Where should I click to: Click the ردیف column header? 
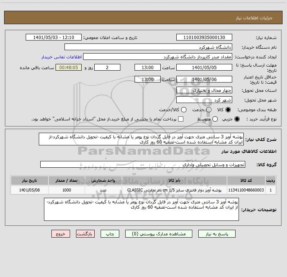point(271,180)
